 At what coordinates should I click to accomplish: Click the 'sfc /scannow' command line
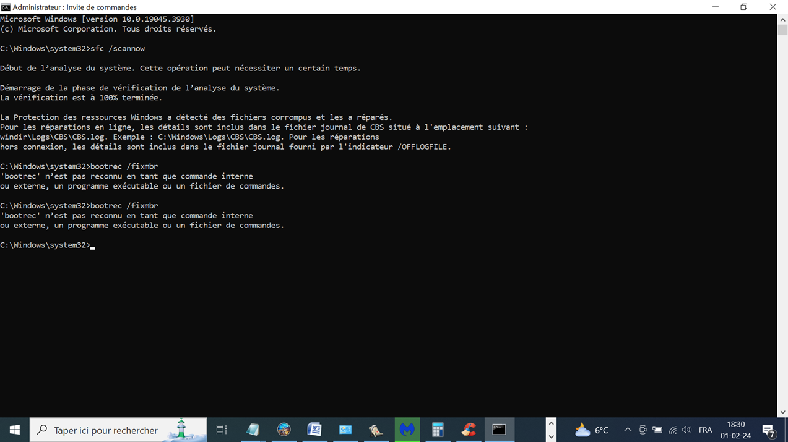point(72,48)
